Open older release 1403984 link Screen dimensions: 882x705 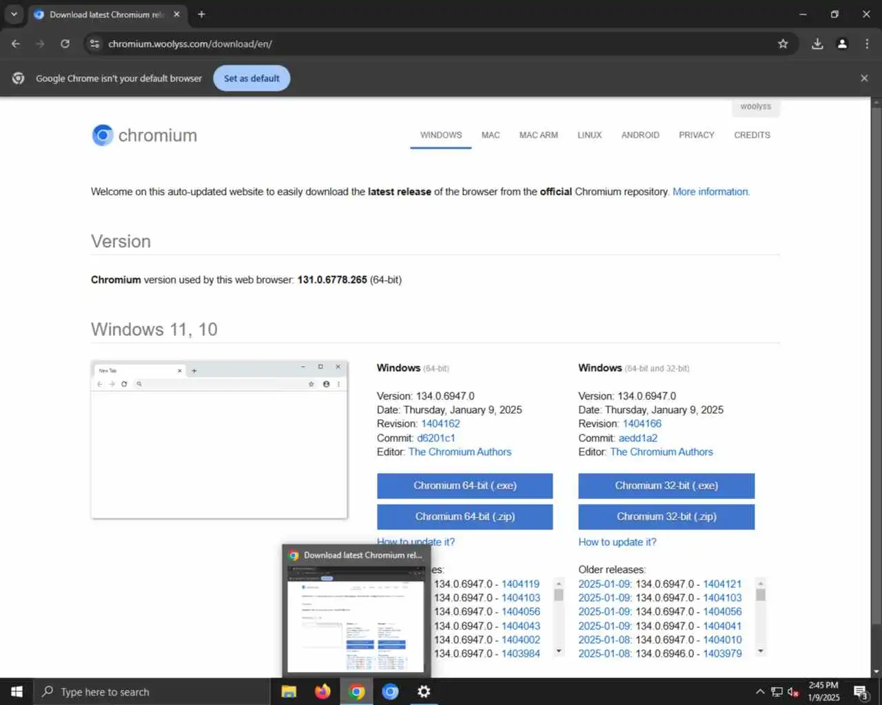(520, 653)
